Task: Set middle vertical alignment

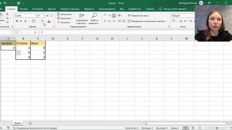Action: click(x=109, y=15)
